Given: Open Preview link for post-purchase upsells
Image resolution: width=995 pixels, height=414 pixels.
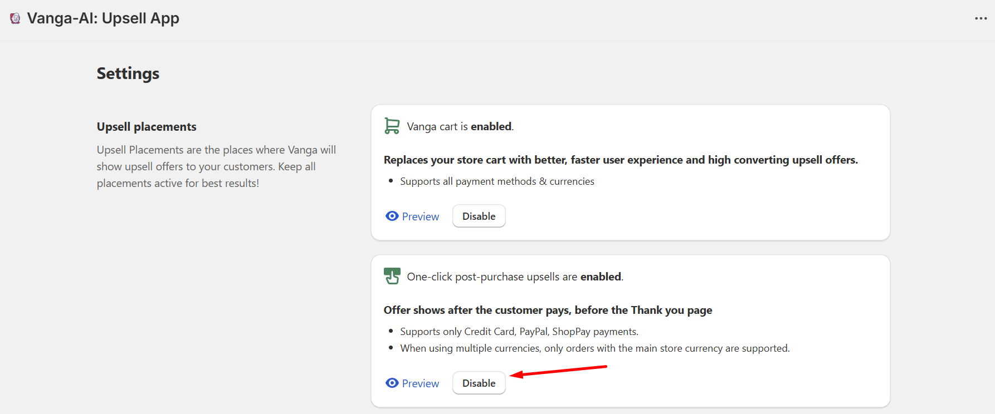Looking at the screenshot, I should point(421,383).
